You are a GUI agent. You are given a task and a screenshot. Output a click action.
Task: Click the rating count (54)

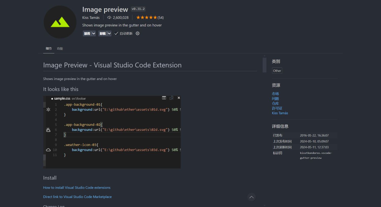pyautogui.click(x=161, y=18)
